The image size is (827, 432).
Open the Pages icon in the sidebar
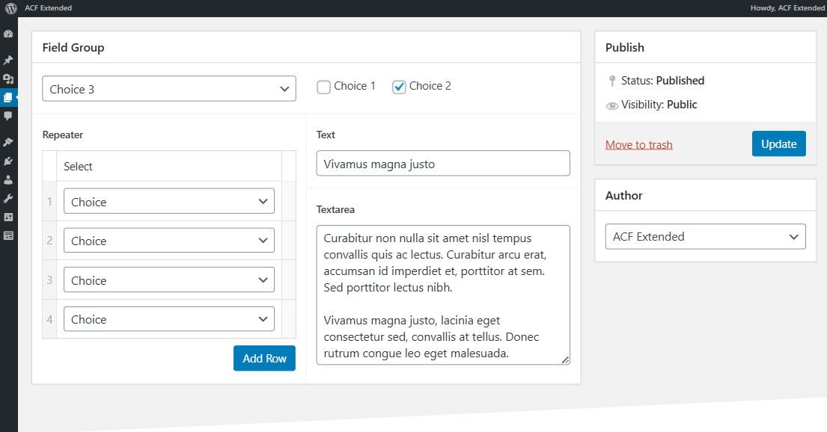8,97
